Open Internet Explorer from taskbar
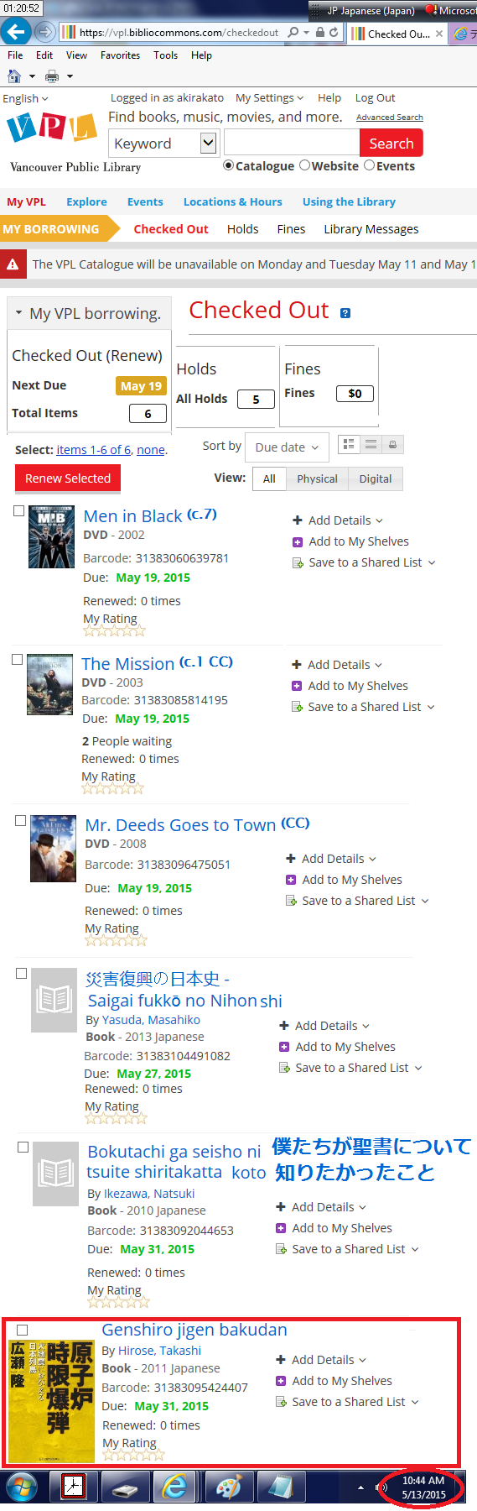This screenshot has width=477, height=1511. (x=174, y=1487)
